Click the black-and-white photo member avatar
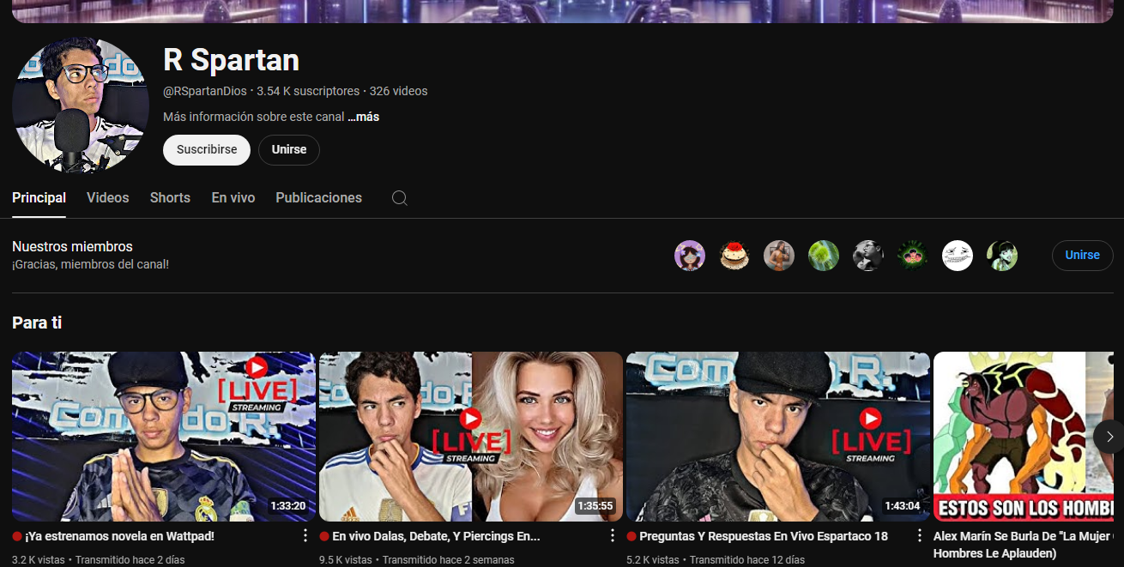The height and width of the screenshot is (567, 1124). click(868, 256)
